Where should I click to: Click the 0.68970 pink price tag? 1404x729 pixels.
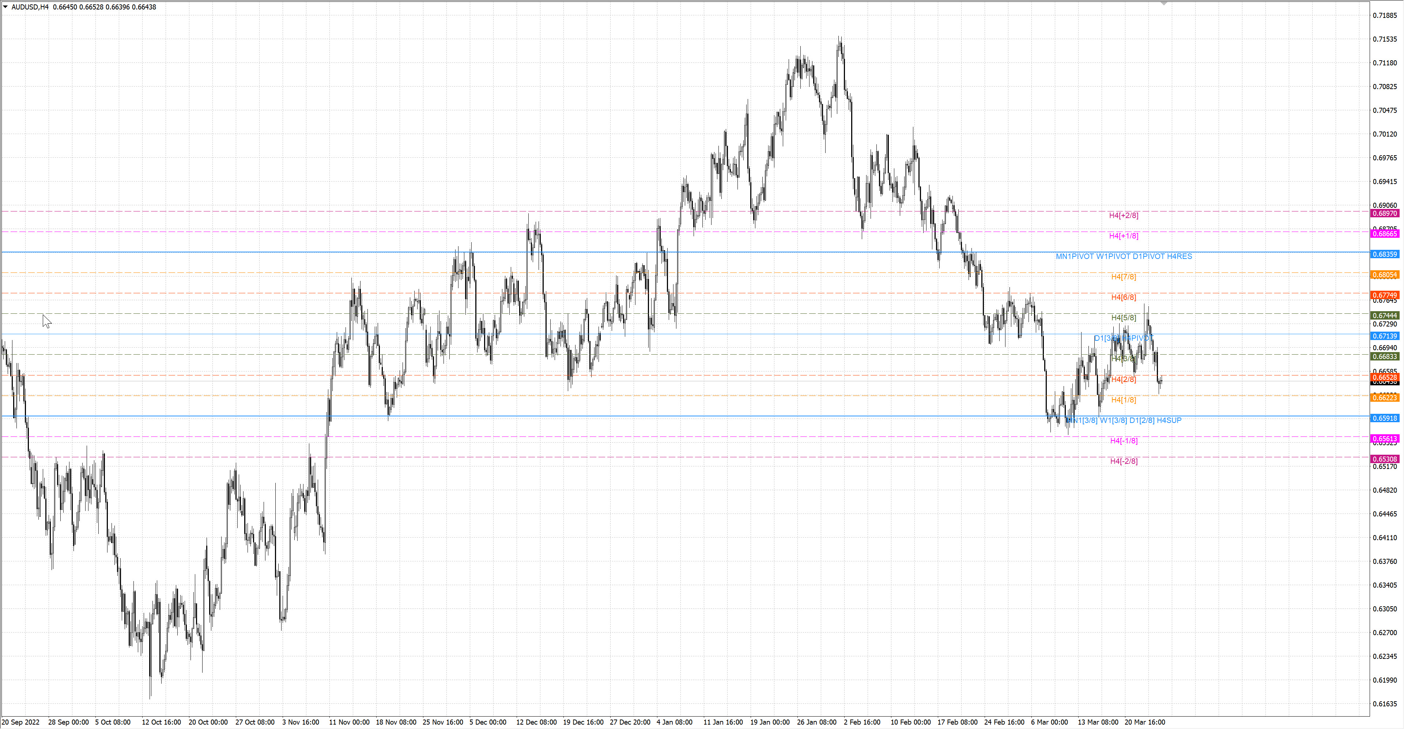[1385, 213]
